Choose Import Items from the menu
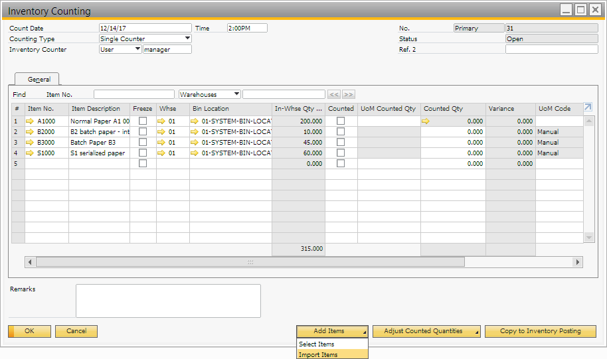 tap(319, 354)
